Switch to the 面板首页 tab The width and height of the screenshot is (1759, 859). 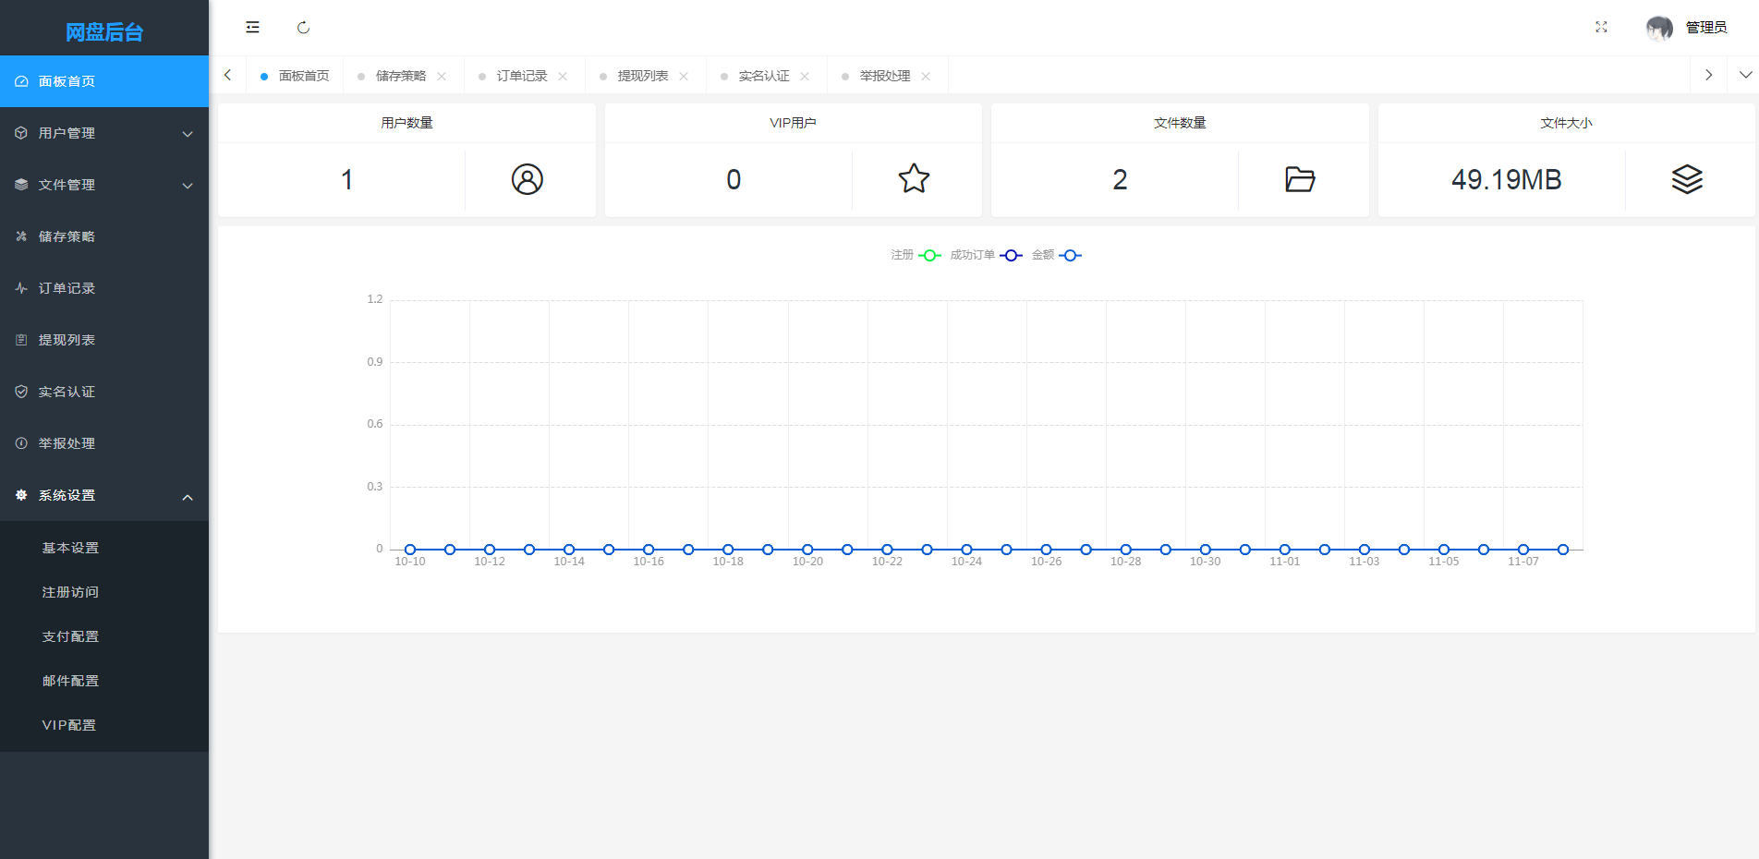[x=295, y=76]
